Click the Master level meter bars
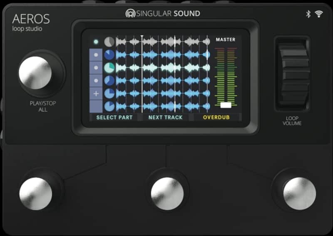This screenshot has width=333, height=236. point(226,77)
